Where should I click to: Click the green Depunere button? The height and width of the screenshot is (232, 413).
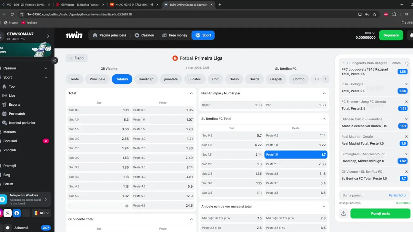(391, 35)
